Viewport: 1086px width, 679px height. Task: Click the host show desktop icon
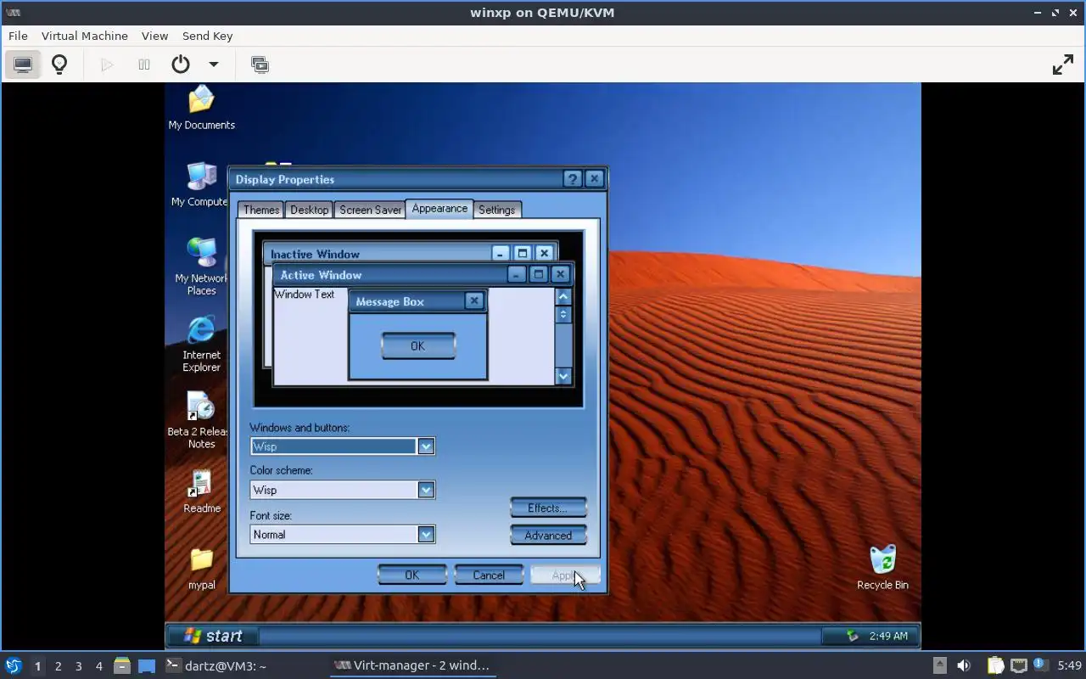(x=147, y=665)
